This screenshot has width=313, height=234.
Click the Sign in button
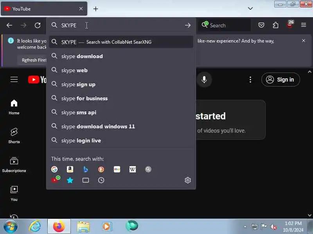pos(281,80)
